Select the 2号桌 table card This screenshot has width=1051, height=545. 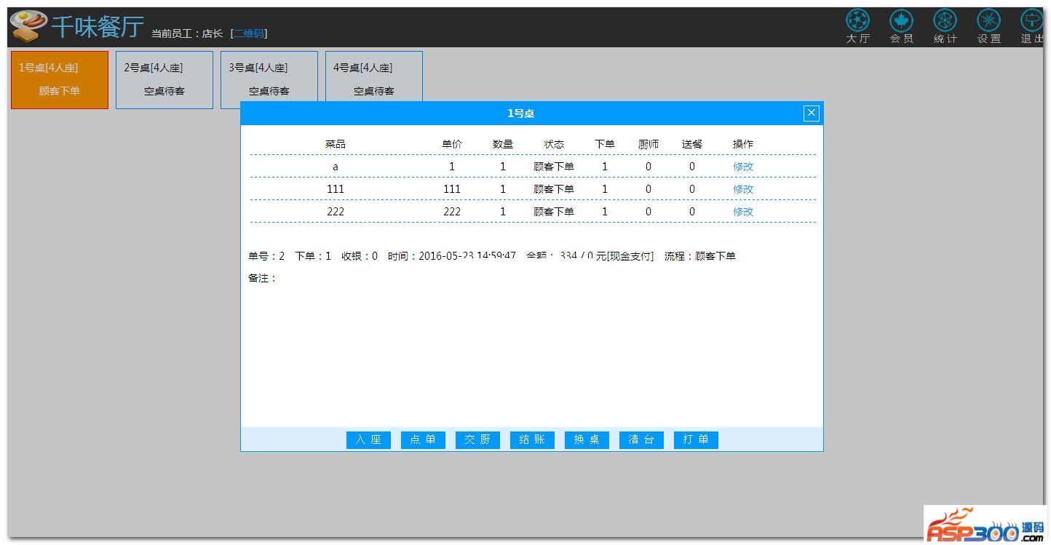point(164,80)
